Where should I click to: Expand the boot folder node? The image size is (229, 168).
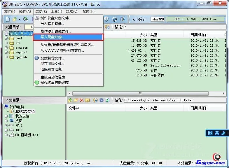point(6,38)
